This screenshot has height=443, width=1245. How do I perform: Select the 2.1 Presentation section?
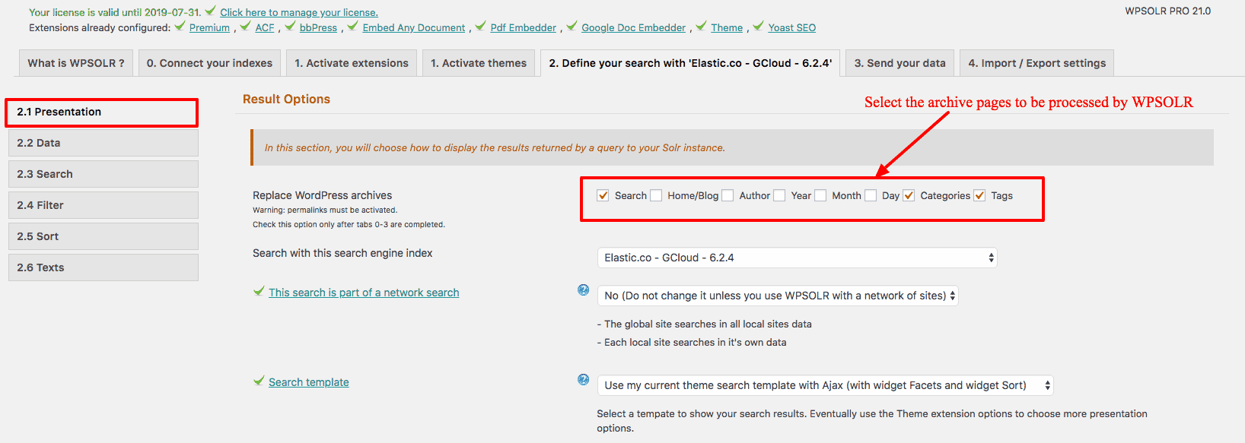pos(102,112)
